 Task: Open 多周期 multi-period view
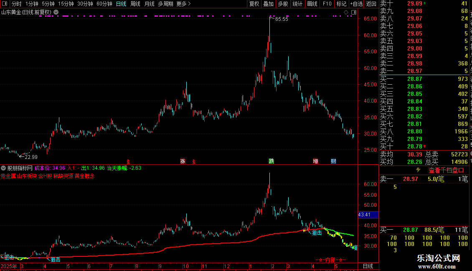pyautogui.click(x=165, y=4)
